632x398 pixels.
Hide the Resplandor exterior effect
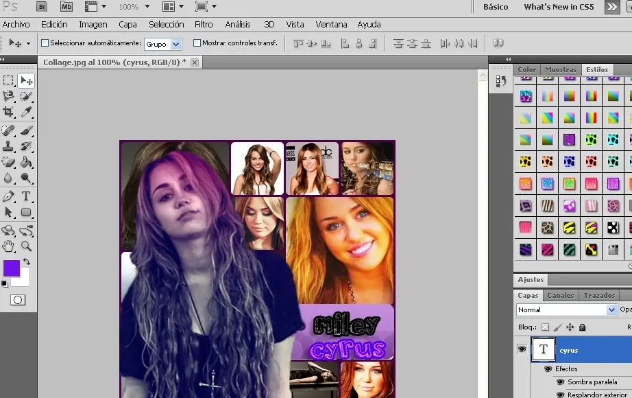pos(560,395)
